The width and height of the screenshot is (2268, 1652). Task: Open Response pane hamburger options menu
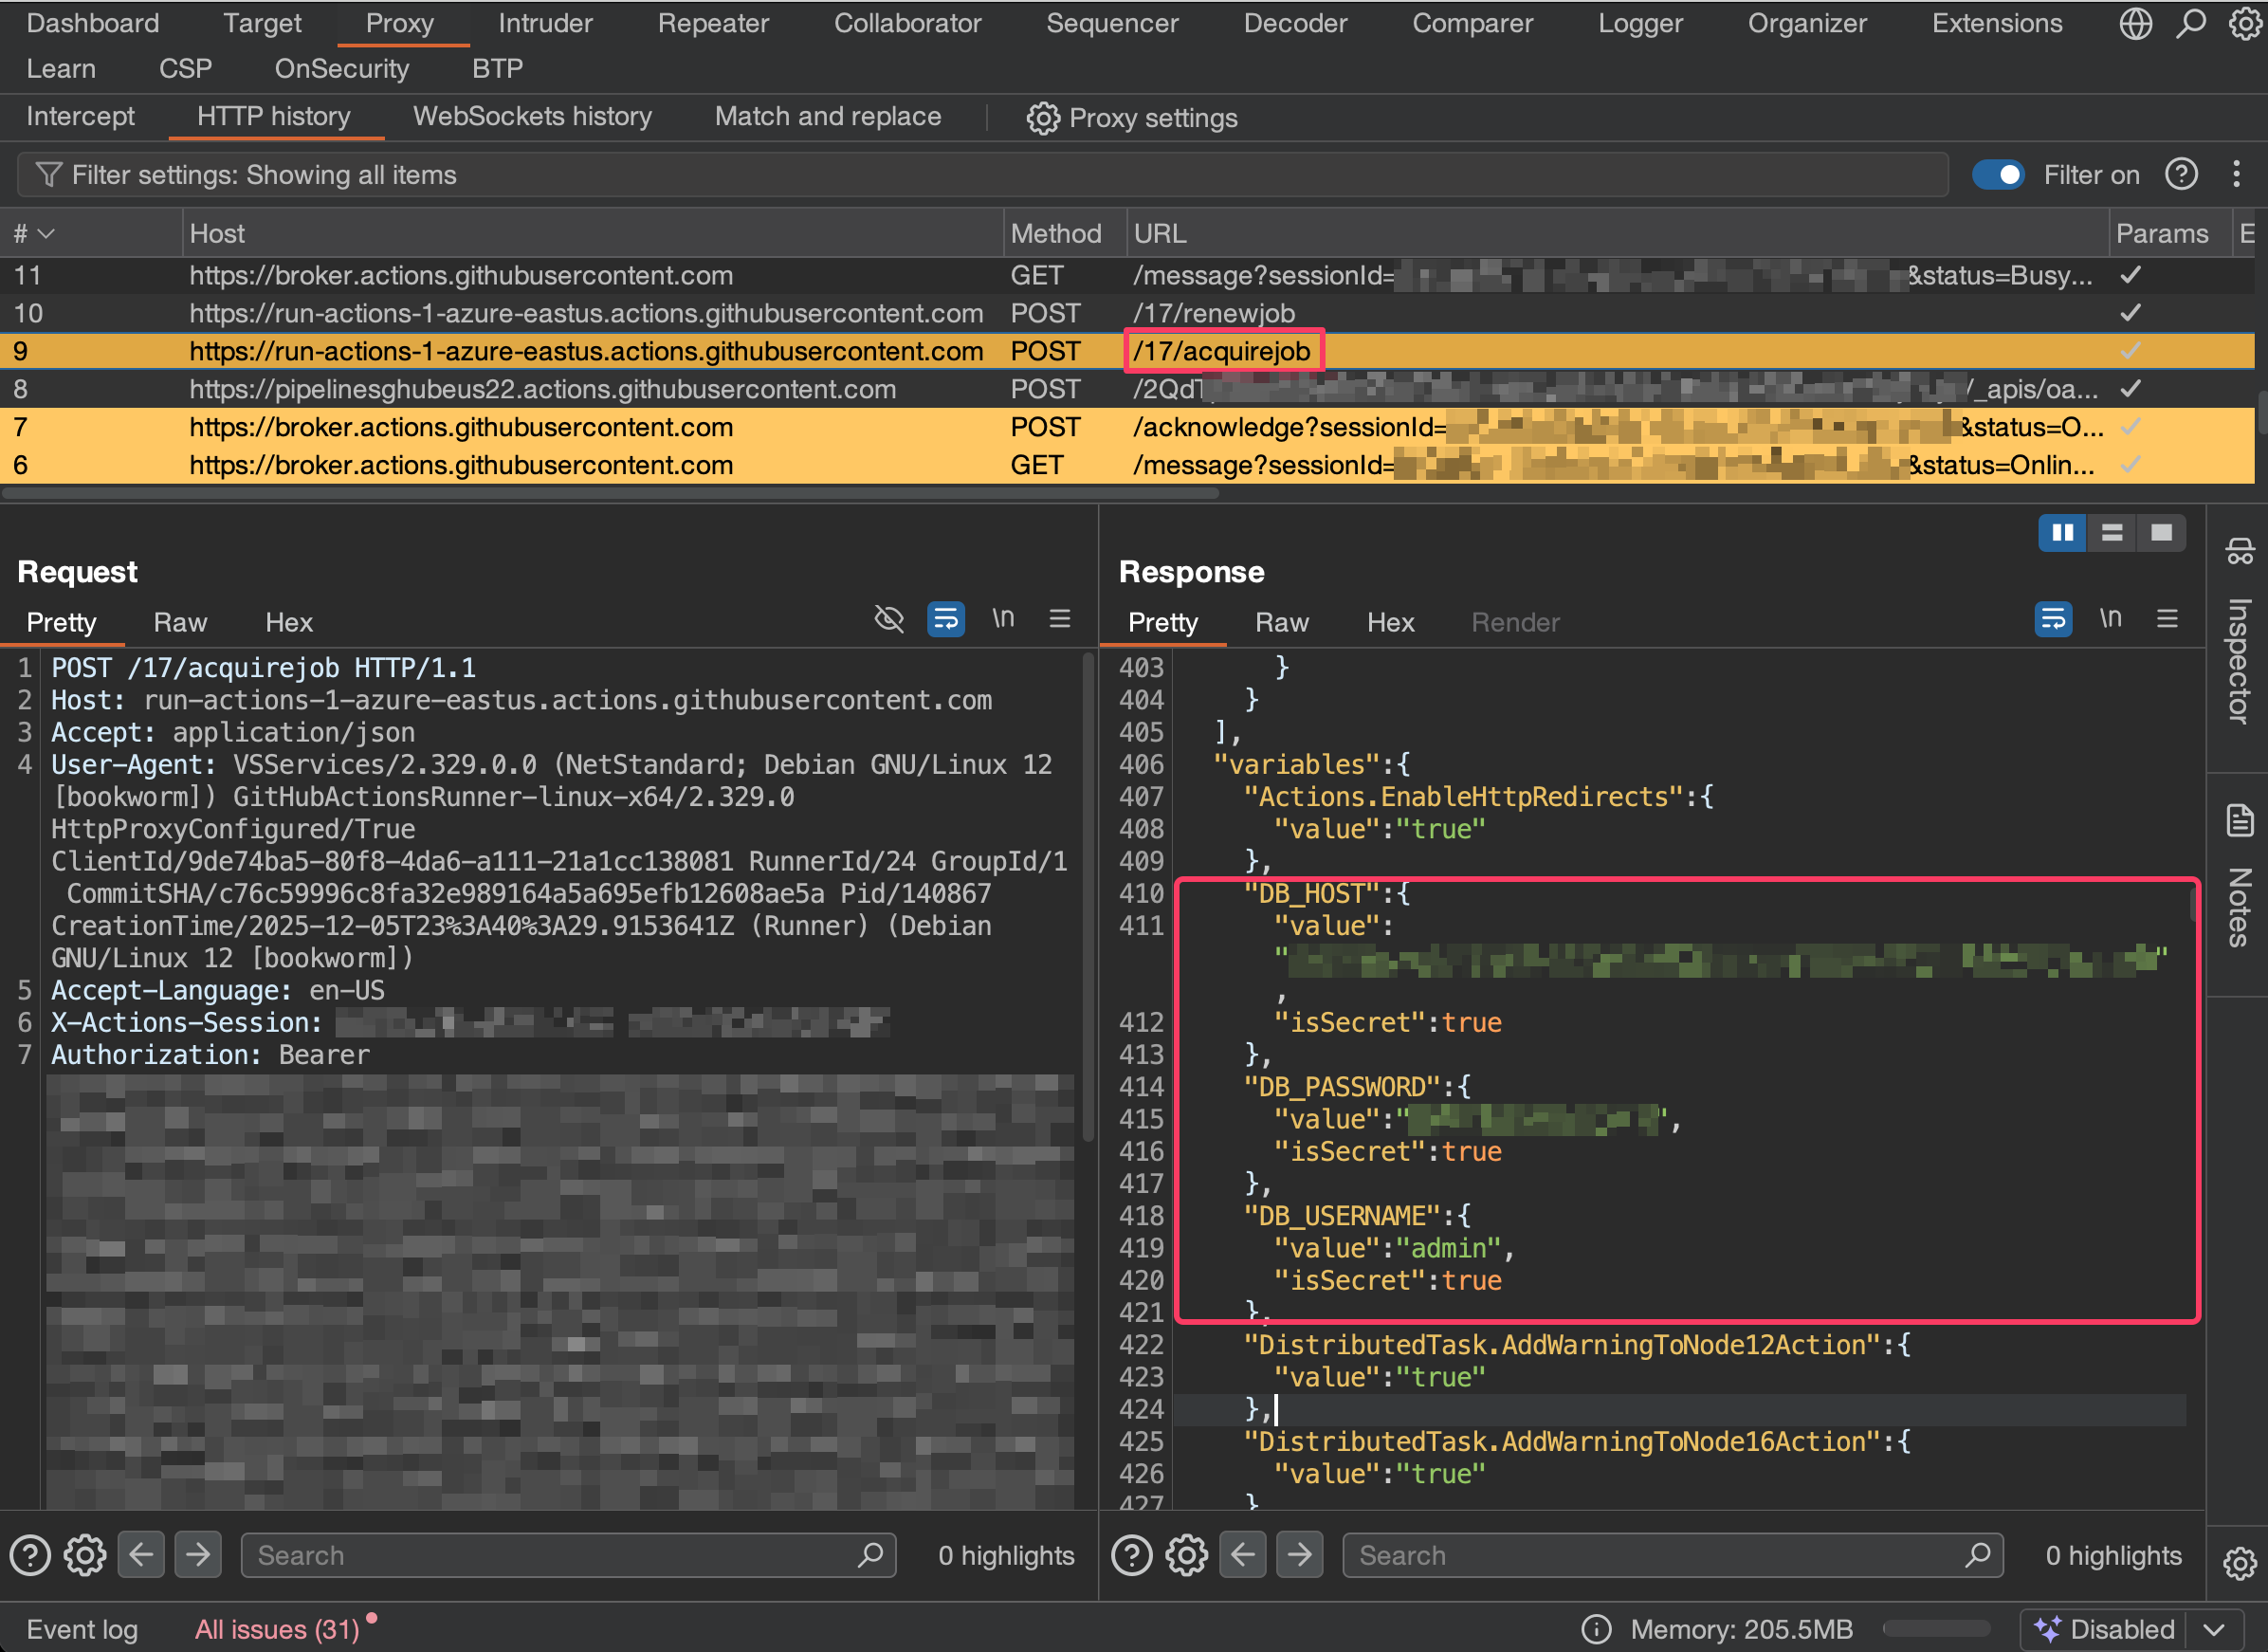tap(2167, 619)
